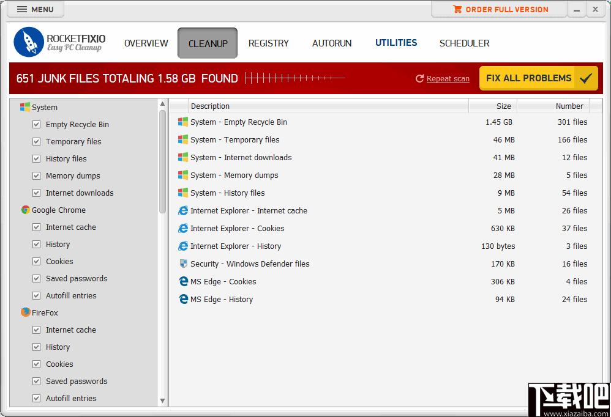Click the hamburger icon in MENU button

pos(22,9)
